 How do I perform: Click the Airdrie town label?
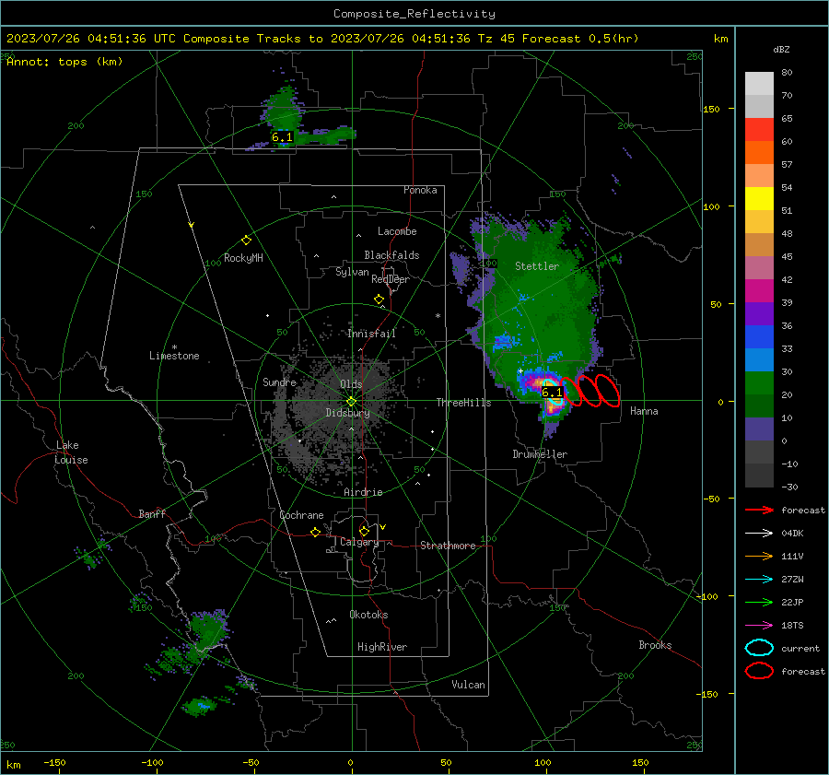363,492
